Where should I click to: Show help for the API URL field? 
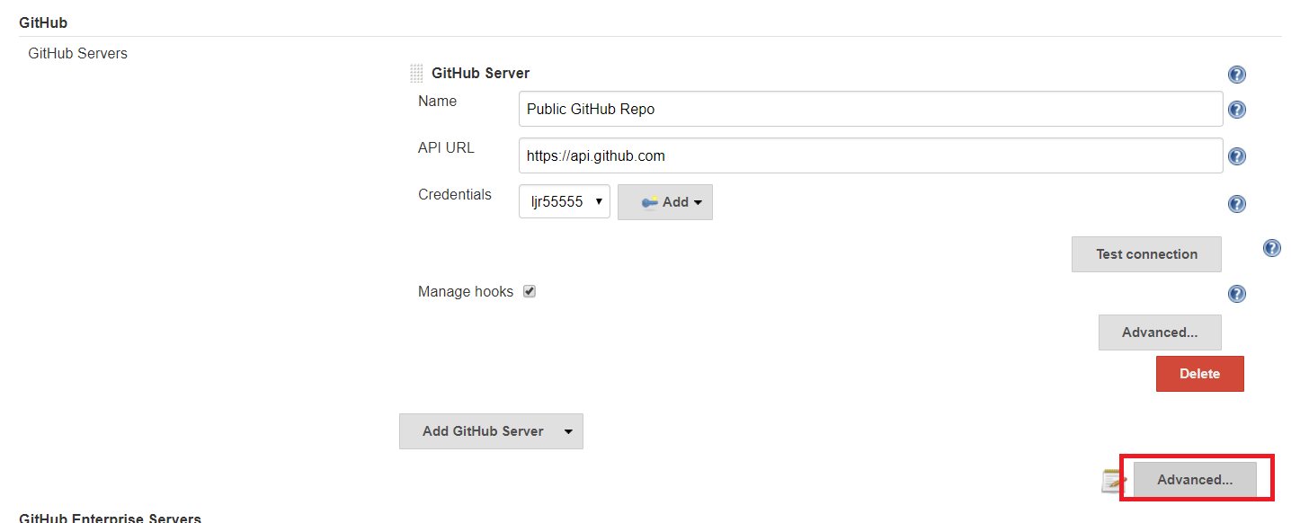pyautogui.click(x=1236, y=156)
